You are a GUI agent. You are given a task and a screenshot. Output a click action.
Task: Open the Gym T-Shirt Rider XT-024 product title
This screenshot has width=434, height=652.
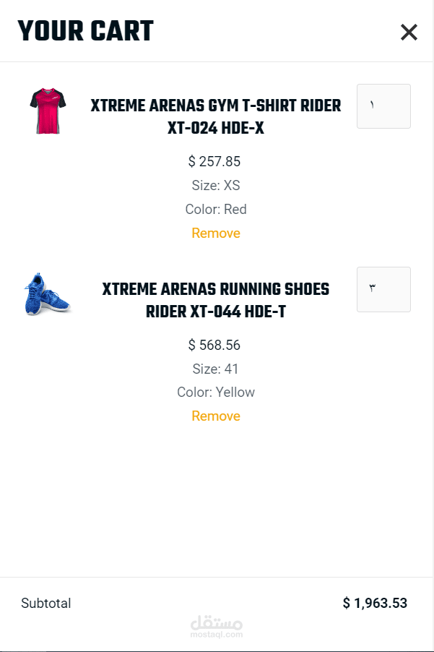pos(215,116)
